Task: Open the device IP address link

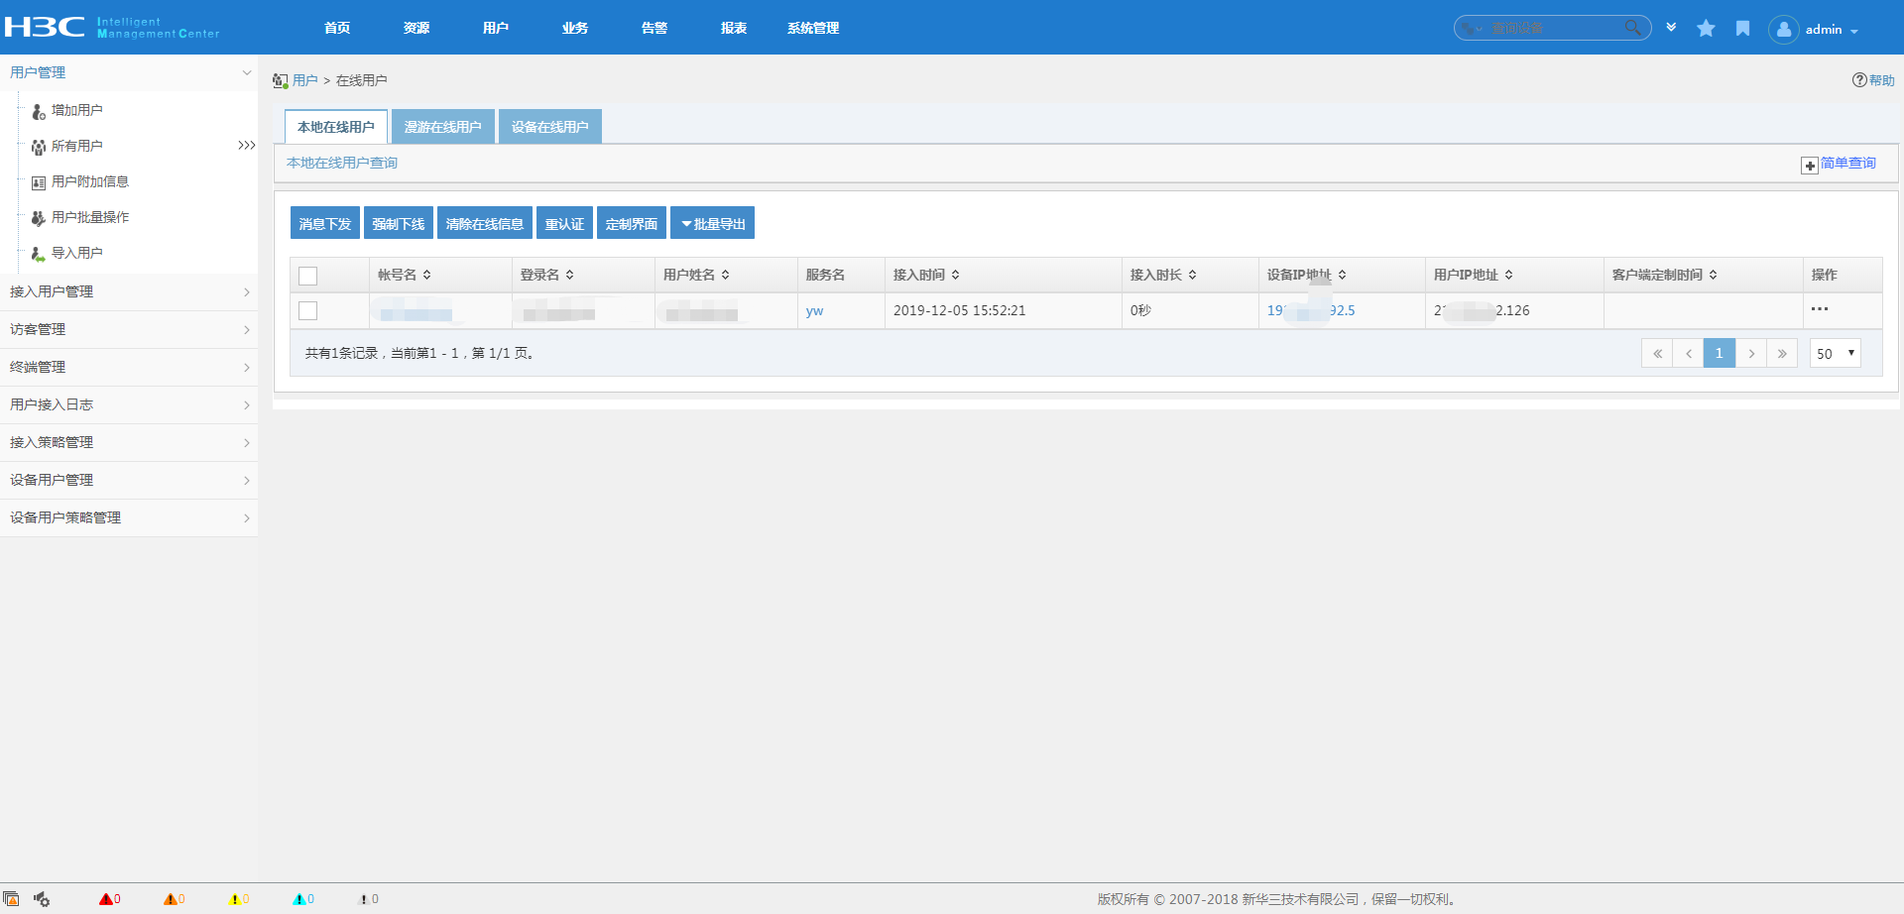Action: coord(1311,310)
